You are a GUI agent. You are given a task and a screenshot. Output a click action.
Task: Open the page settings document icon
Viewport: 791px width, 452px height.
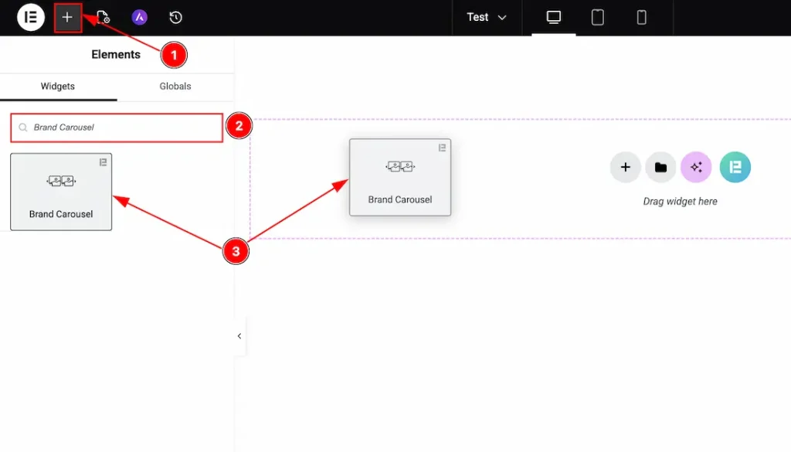point(103,17)
